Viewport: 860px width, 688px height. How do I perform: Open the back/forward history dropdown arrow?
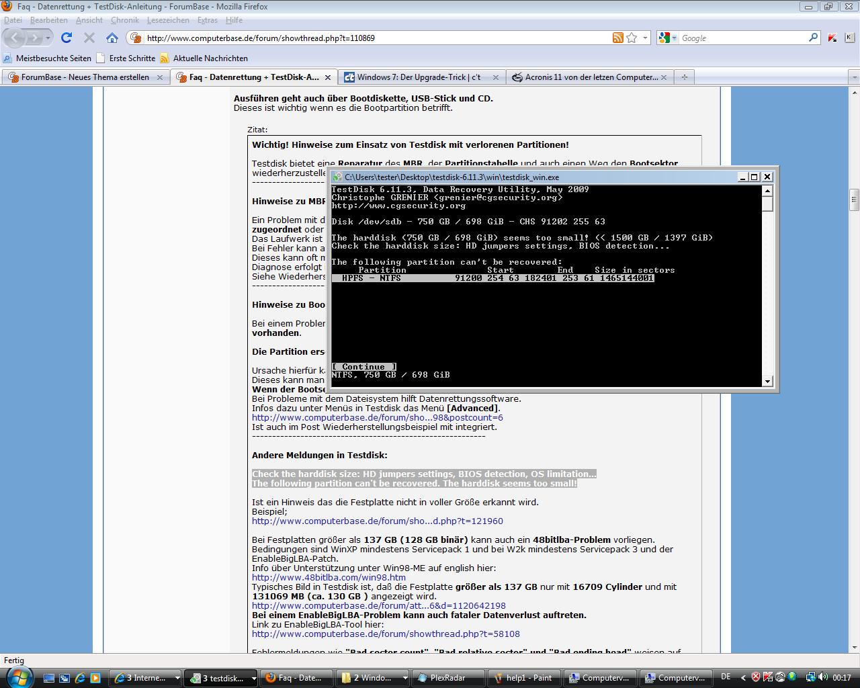[x=48, y=38]
